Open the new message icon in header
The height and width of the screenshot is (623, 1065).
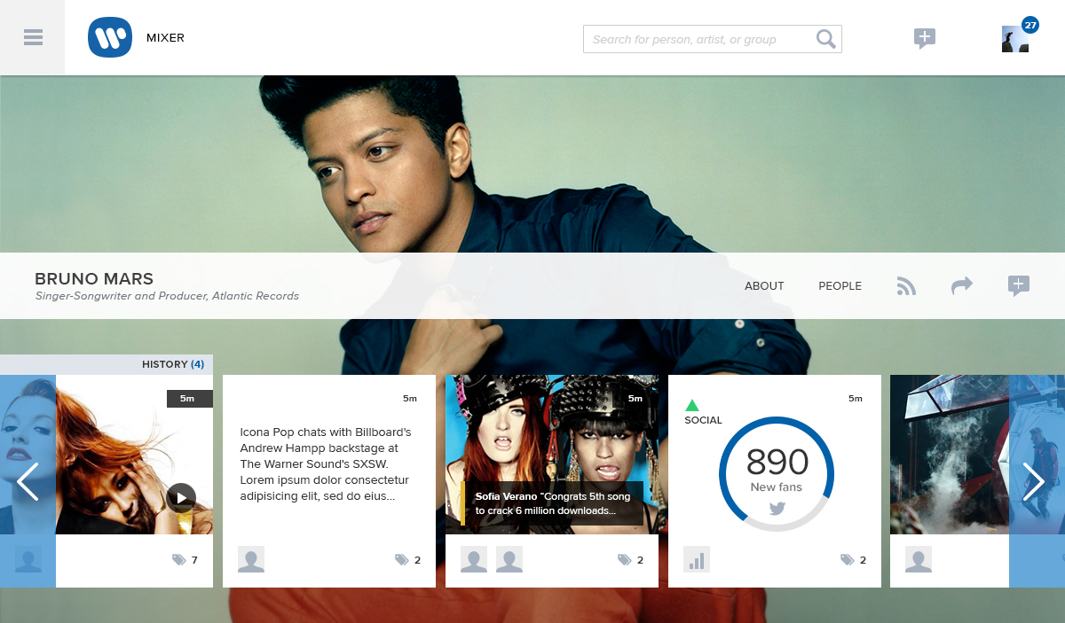click(x=925, y=38)
